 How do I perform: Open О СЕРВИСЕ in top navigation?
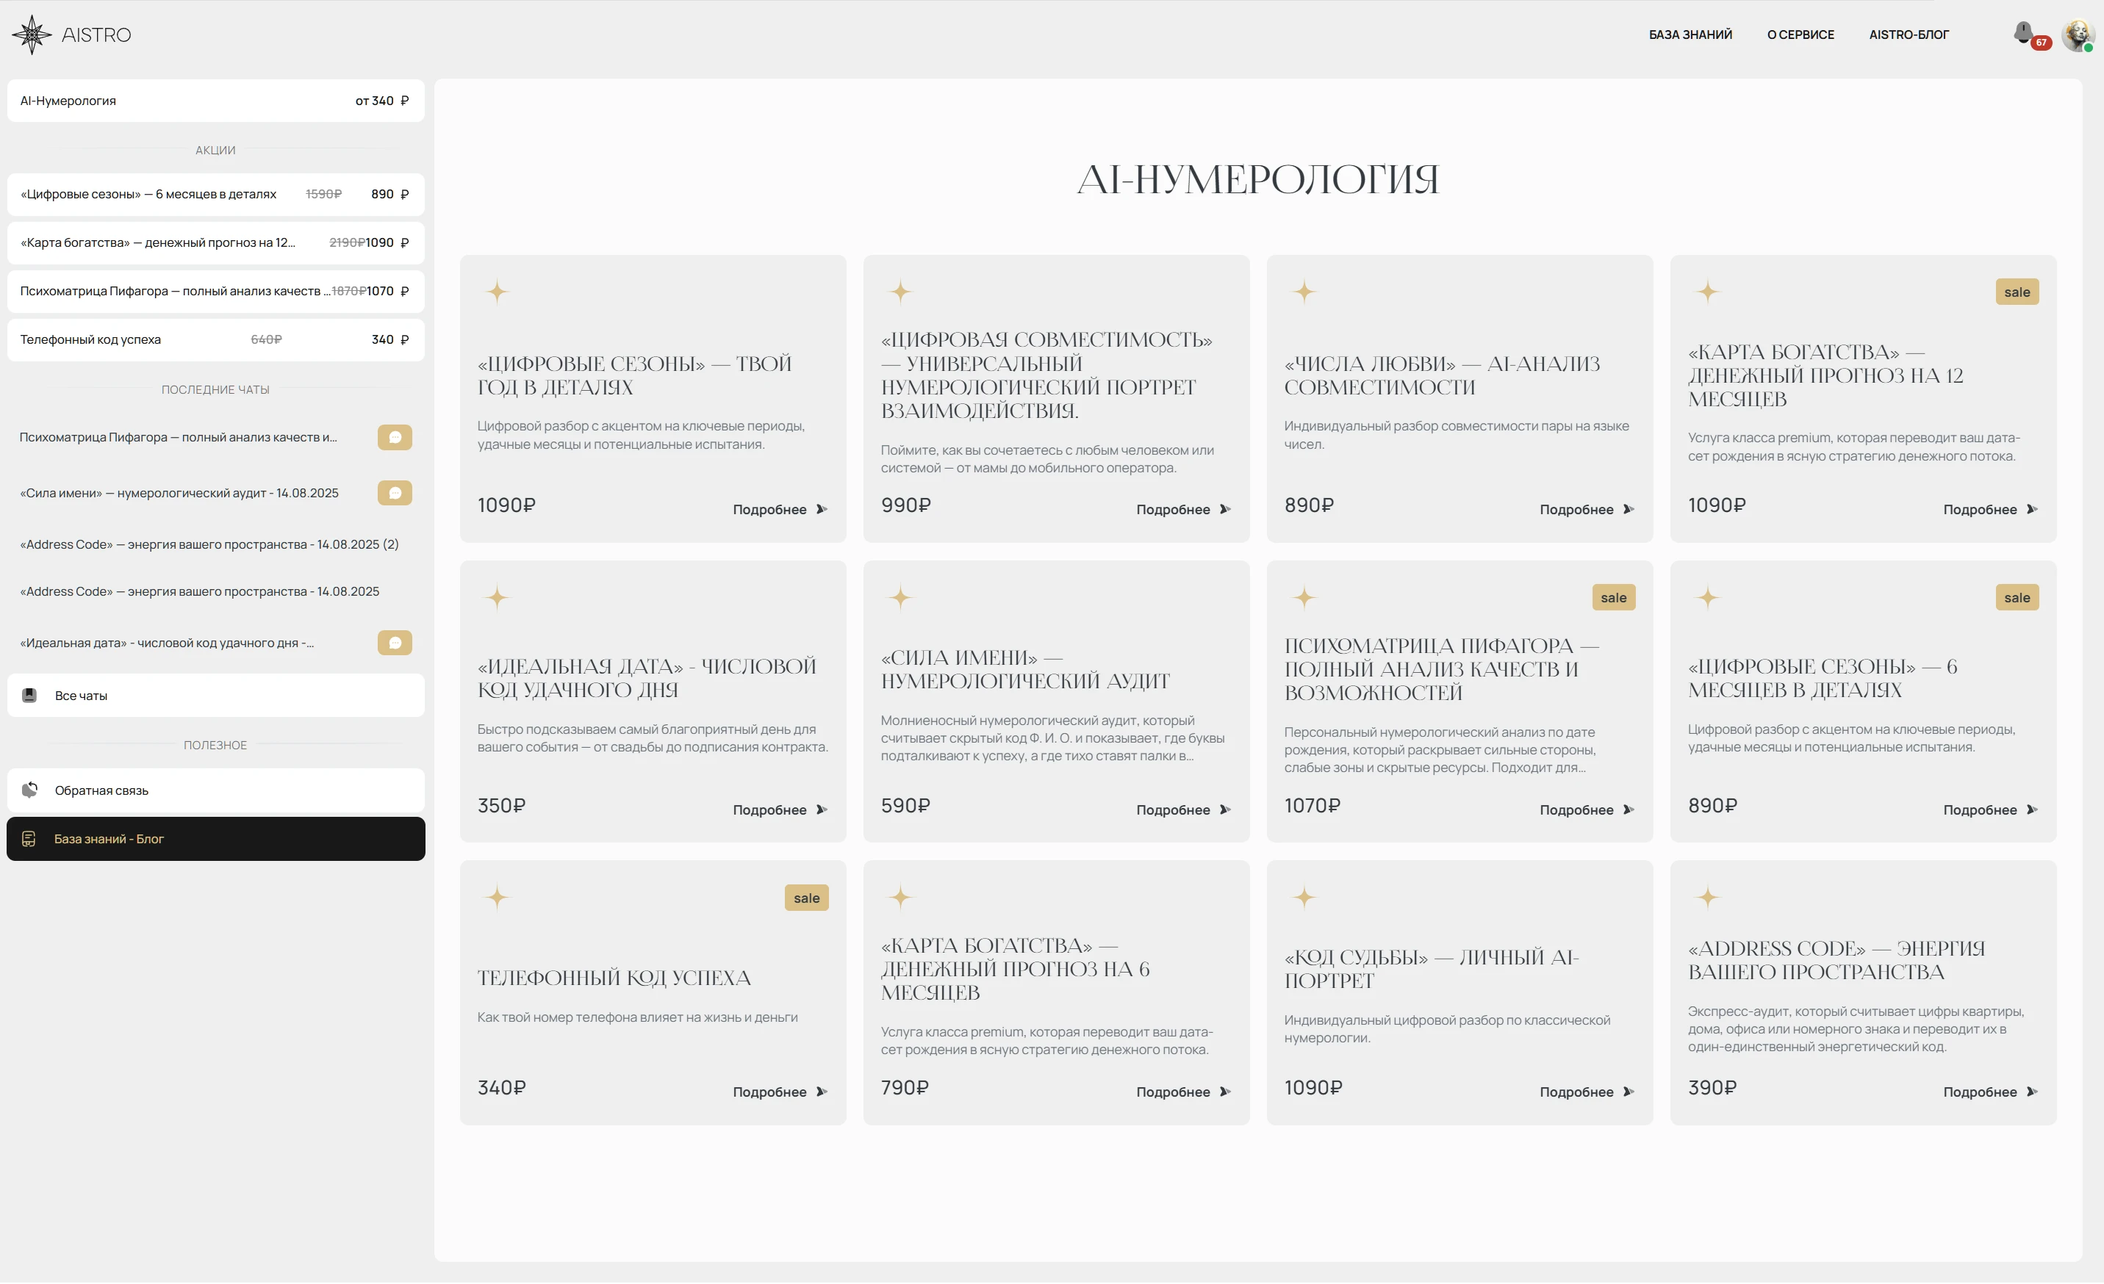[1800, 35]
